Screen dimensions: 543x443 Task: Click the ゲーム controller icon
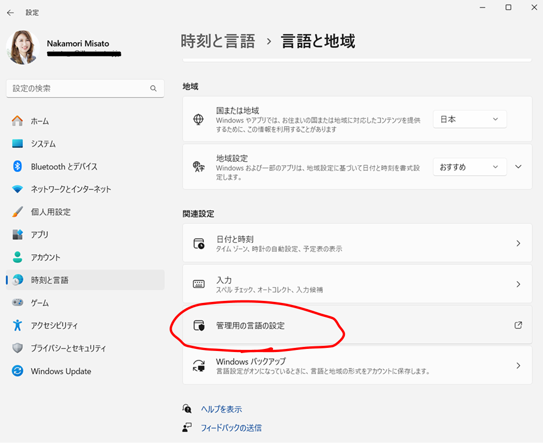(17, 302)
